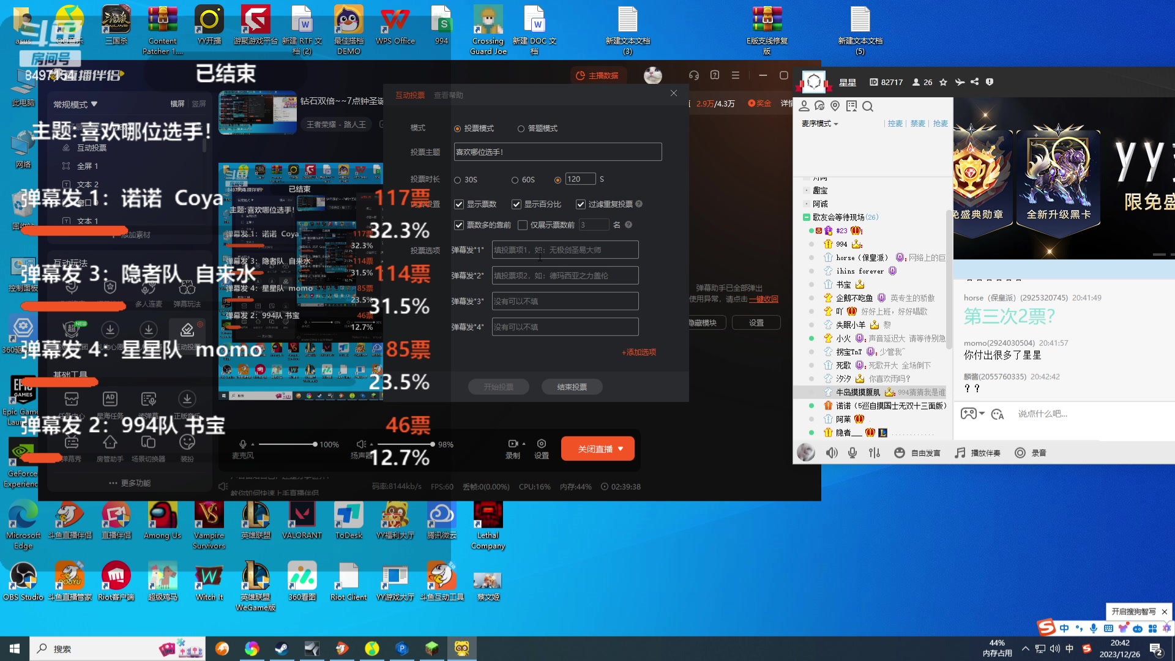
Task: Click the 结束投票 button
Action: (572, 387)
